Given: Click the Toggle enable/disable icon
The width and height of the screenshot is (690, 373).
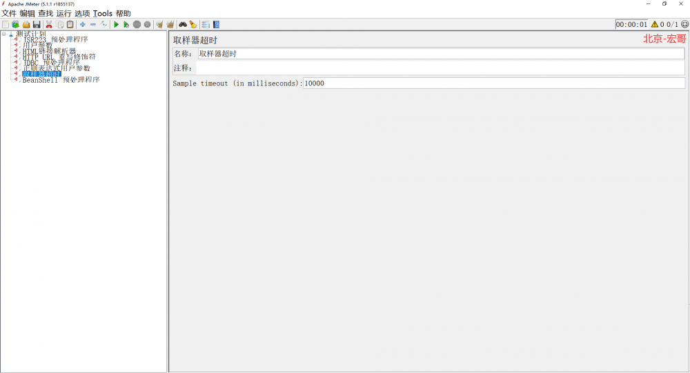Looking at the screenshot, I should (x=104, y=25).
